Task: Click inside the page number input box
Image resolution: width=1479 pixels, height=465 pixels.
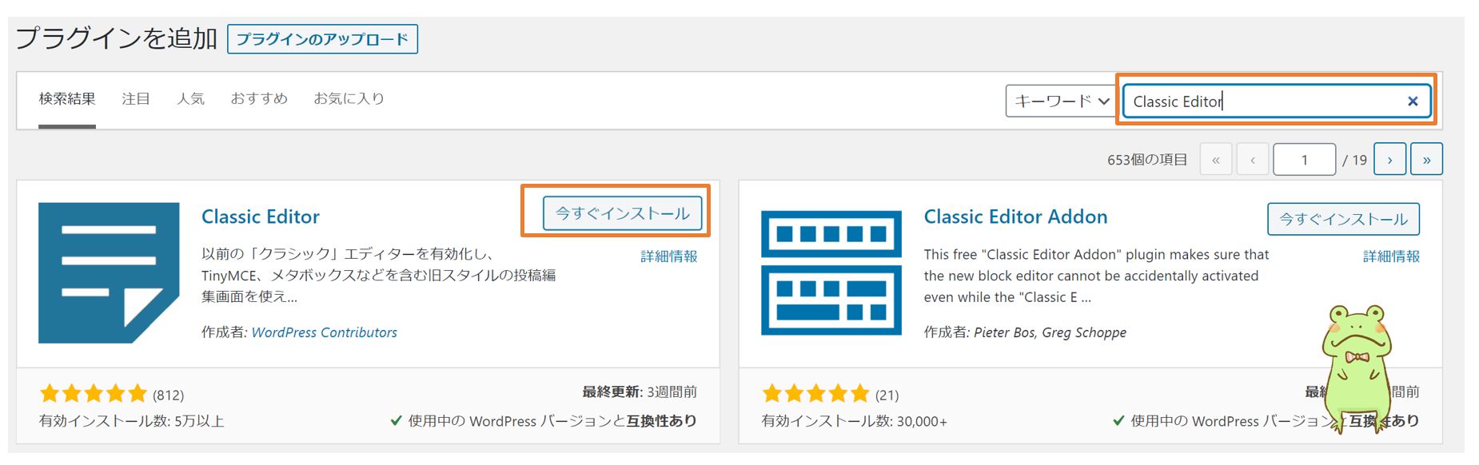Action: point(1304,159)
